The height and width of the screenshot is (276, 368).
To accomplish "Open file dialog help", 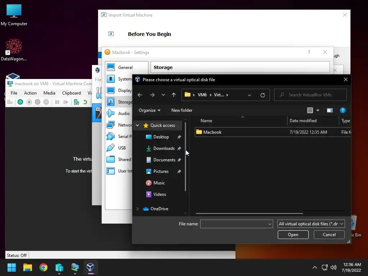I will 342,110.
